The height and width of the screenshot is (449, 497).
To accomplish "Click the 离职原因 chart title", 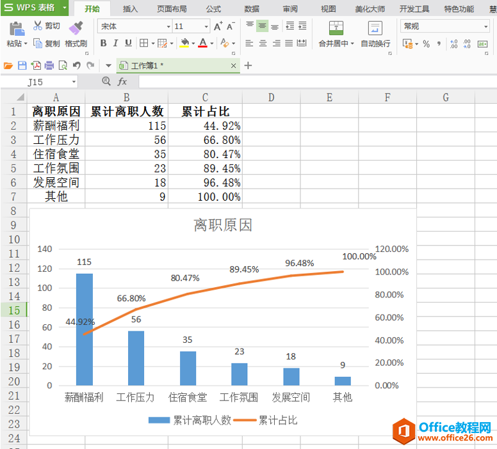I will pyautogui.click(x=223, y=225).
